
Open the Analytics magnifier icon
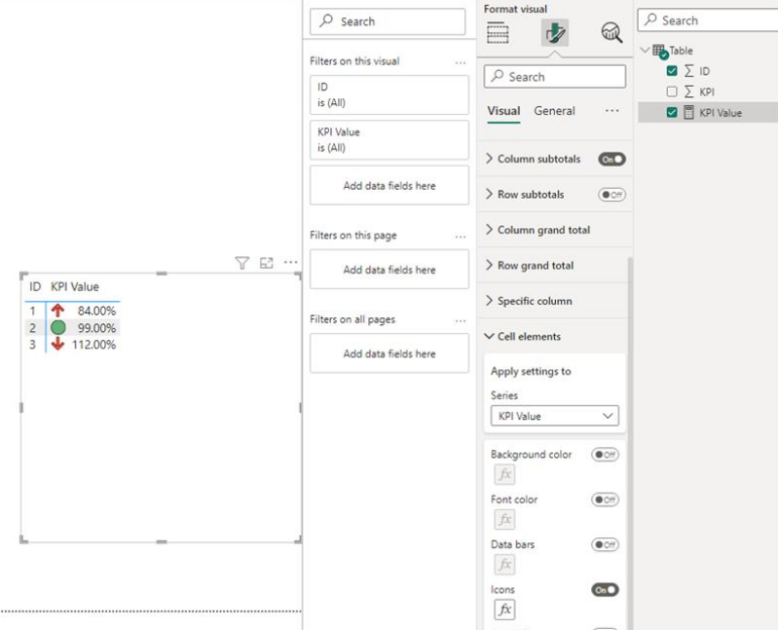coord(611,33)
